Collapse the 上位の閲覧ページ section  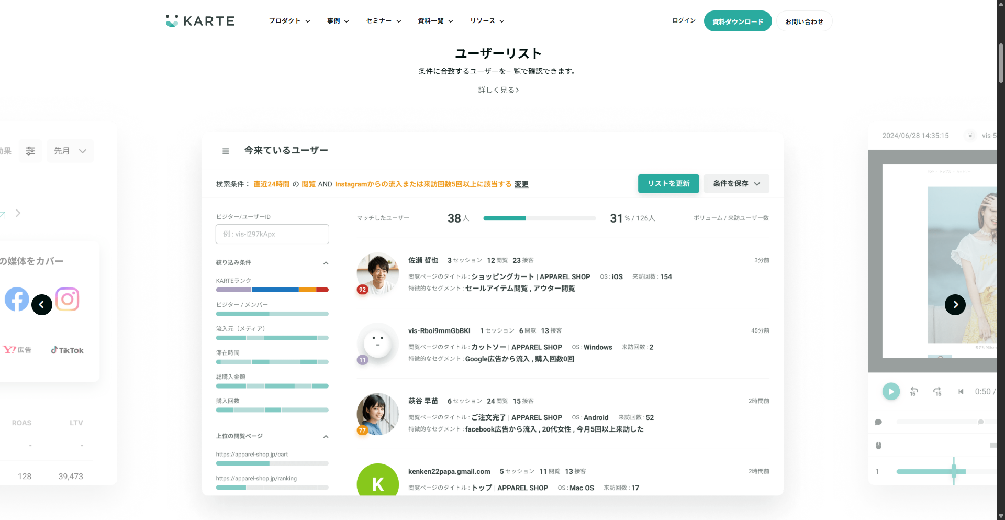click(x=326, y=436)
